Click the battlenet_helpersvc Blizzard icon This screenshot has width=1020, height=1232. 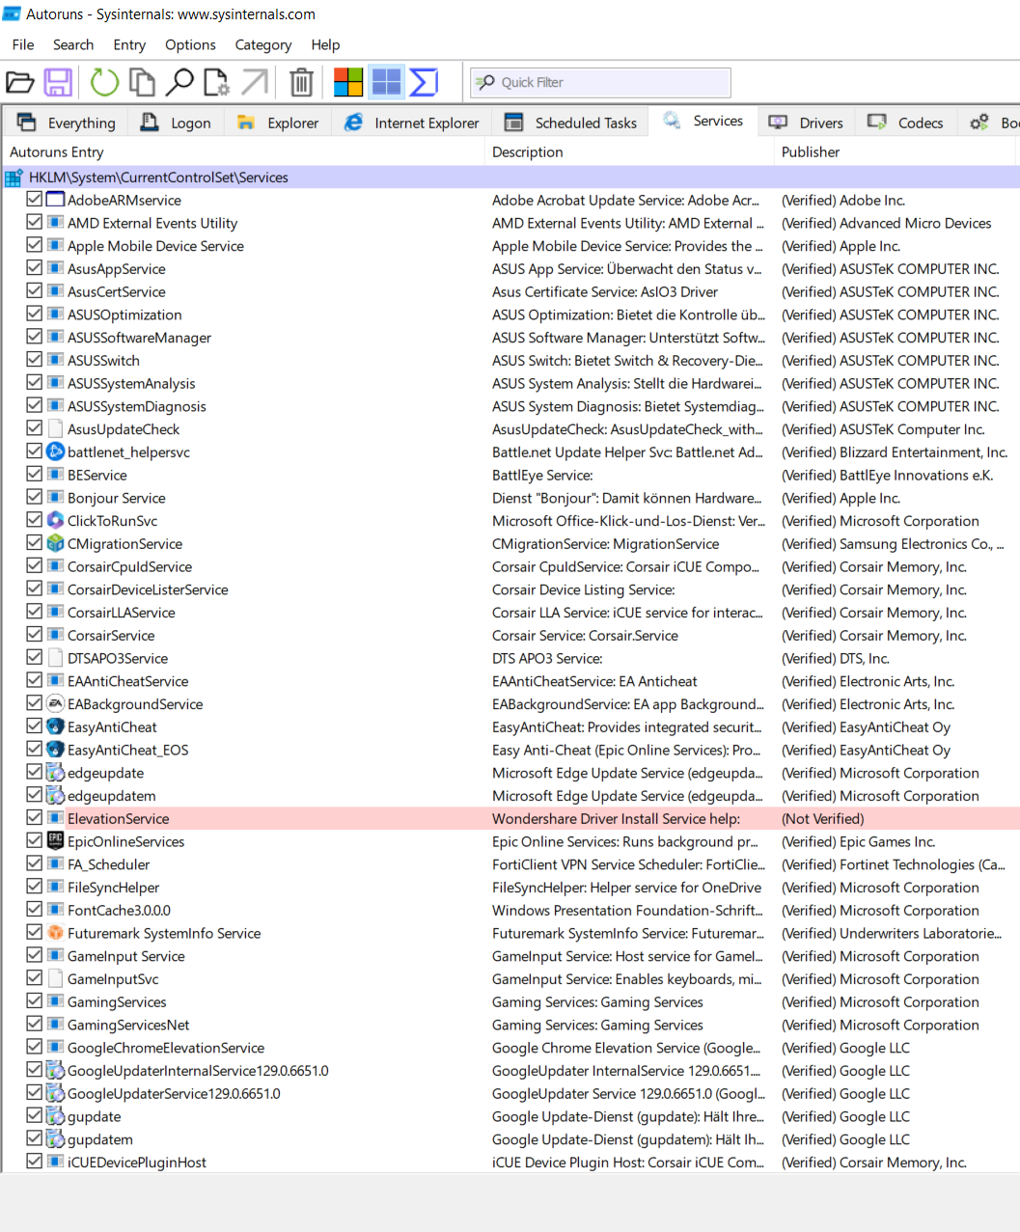pyautogui.click(x=56, y=452)
